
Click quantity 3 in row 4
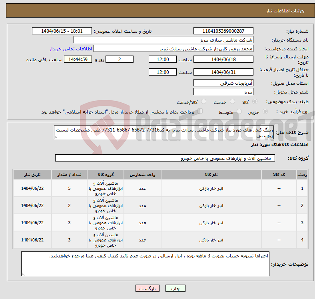pyautogui.click(x=69, y=240)
